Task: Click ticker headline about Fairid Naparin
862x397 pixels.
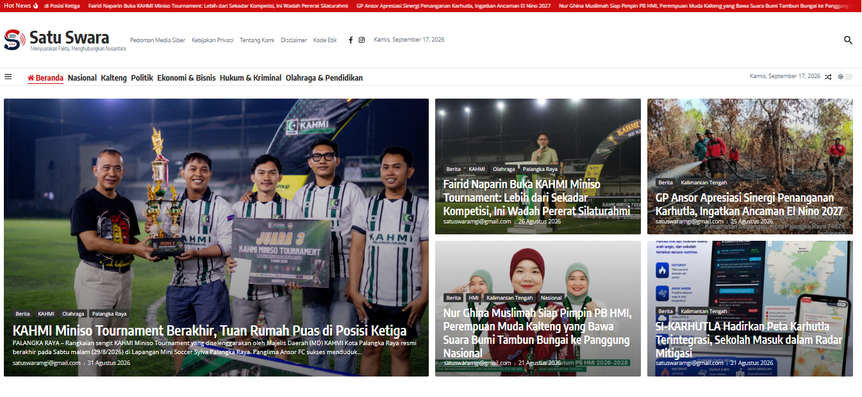Action: [218, 6]
